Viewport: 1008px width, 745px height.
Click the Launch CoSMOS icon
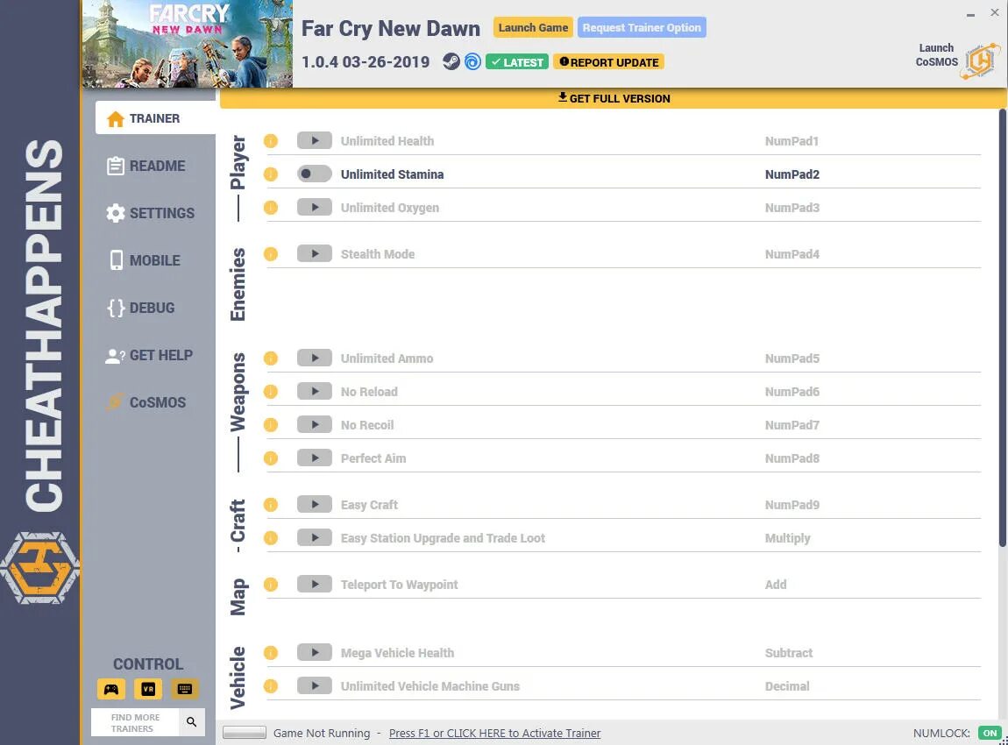981,60
